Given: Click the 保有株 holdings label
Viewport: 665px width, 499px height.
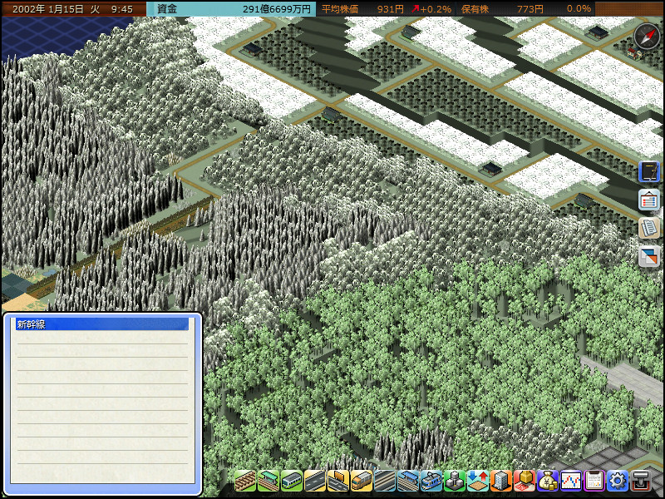Looking at the screenshot, I should coord(475,9).
